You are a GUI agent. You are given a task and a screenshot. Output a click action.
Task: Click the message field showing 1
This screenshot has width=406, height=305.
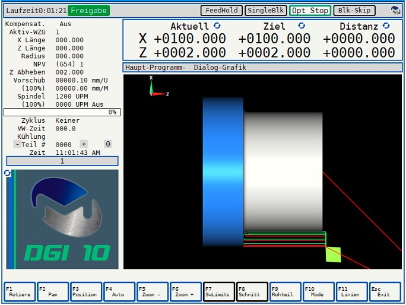(62, 161)
